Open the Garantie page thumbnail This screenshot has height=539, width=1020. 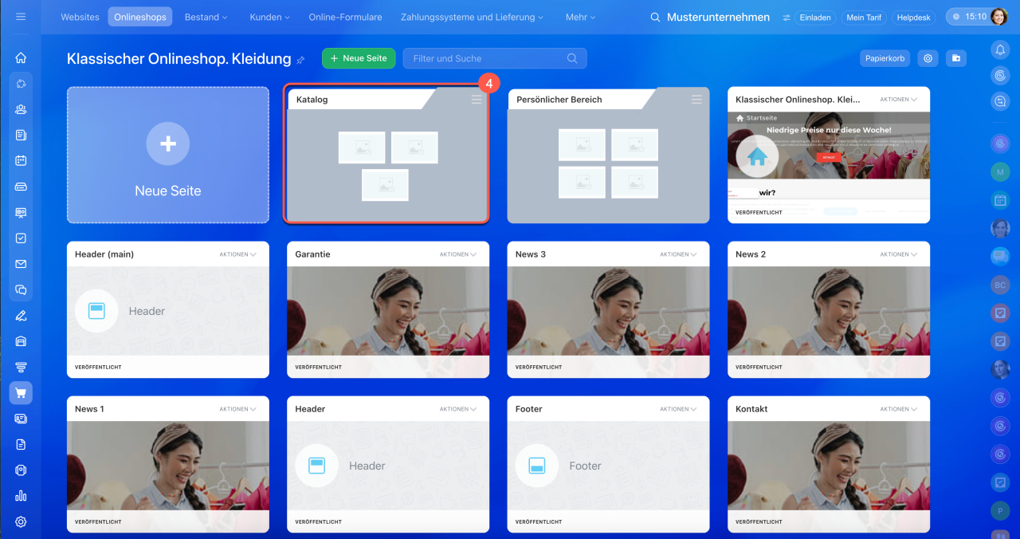coord(387,311)
